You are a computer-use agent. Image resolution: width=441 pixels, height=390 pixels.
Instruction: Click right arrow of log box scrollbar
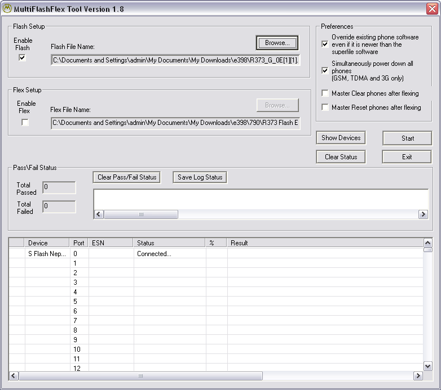pyautogui.click(x=423, y=214)
